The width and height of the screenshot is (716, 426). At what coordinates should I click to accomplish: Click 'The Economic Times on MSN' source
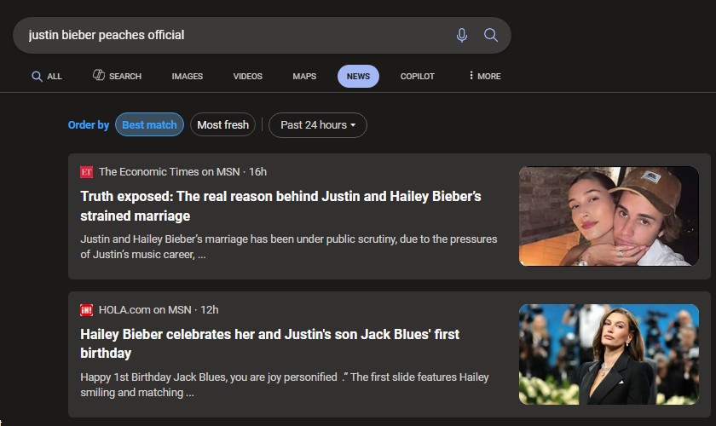(170, 172)
